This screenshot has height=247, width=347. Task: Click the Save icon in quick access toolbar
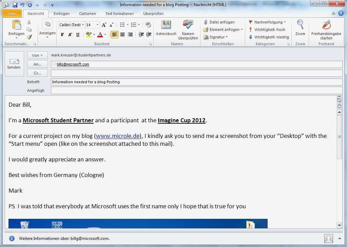15,5
